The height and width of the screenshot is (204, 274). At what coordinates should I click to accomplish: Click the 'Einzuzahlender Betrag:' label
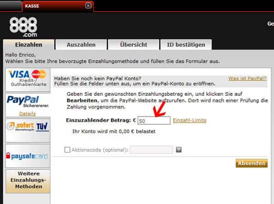click(x=99, y=120)
